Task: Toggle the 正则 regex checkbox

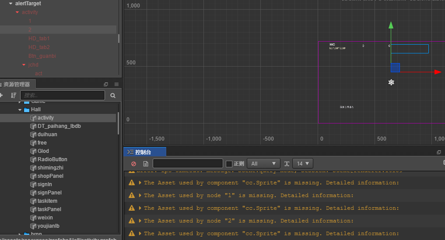Action: pyautogui.click(x=229, y=164)
